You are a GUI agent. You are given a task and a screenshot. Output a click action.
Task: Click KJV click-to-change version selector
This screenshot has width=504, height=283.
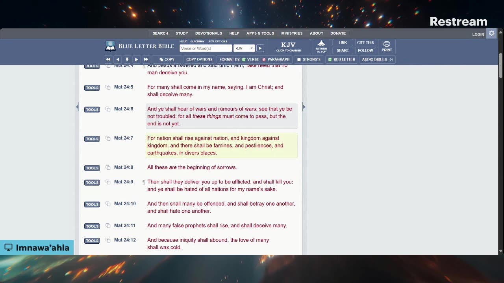(x=289, y=46)
